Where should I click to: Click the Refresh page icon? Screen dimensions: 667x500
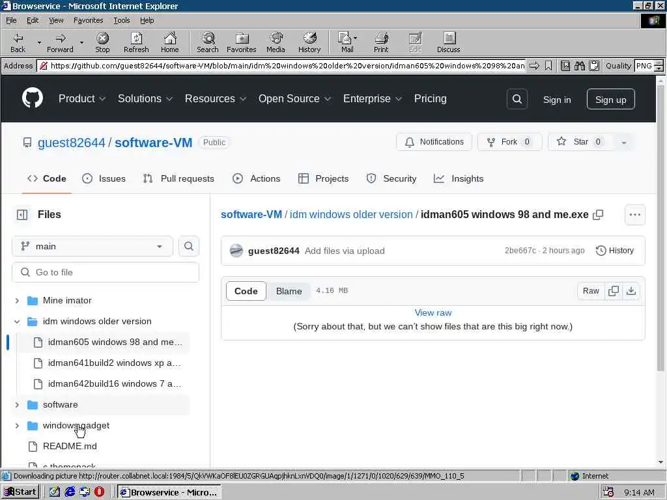click(136, 42)
